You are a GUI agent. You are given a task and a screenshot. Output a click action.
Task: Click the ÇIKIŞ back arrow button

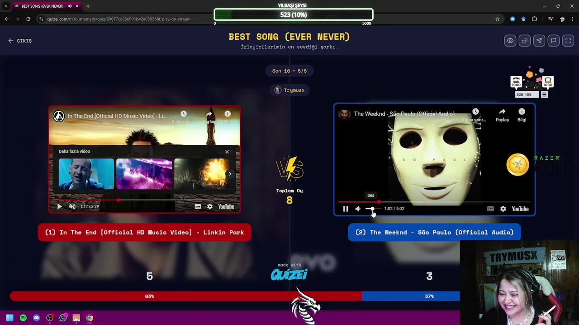20,41
